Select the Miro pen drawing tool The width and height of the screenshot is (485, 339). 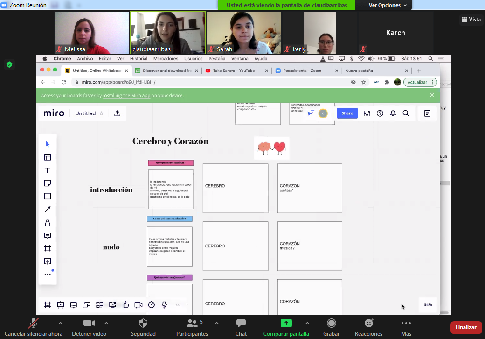tap(47, 222)
